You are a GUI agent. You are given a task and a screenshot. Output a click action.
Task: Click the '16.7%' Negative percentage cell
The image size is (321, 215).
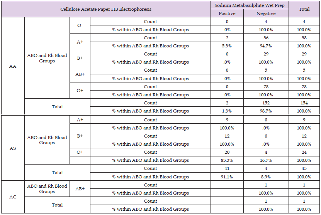[x=266, y=160]
